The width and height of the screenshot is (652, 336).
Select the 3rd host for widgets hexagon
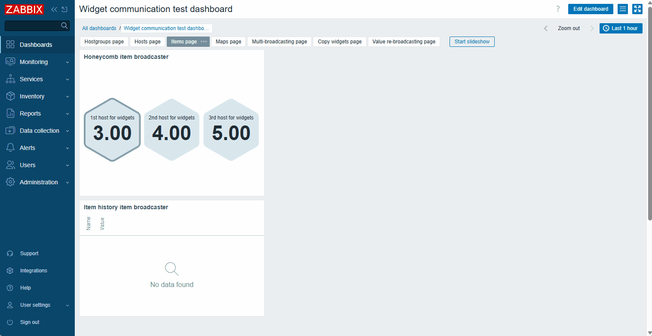(x=231, y=130)
